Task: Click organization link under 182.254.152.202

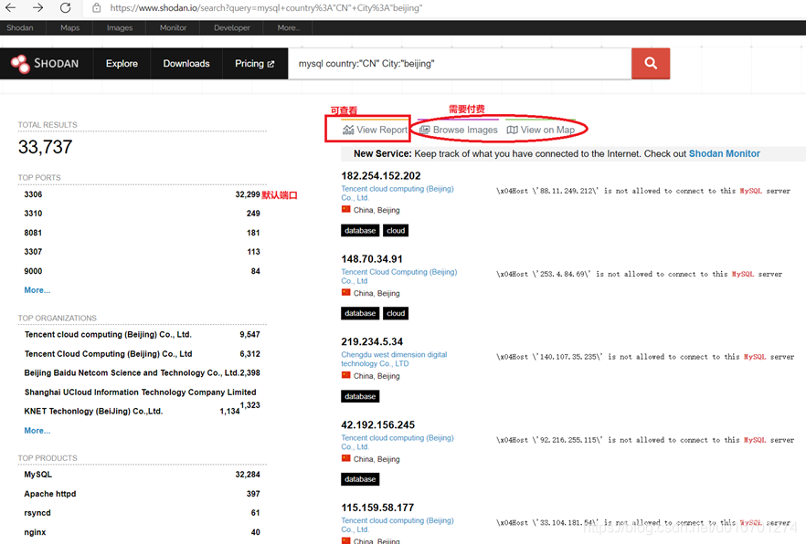Action: coord(398,193)
